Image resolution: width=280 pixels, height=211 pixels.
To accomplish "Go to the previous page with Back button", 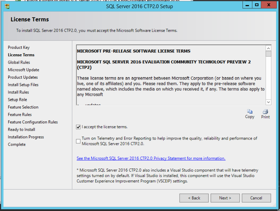I will point(194,198).
